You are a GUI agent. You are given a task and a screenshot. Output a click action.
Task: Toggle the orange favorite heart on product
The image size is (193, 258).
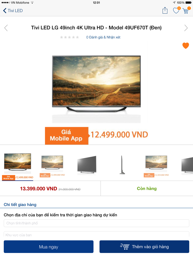pyautogui.click(x=186, y=46)
